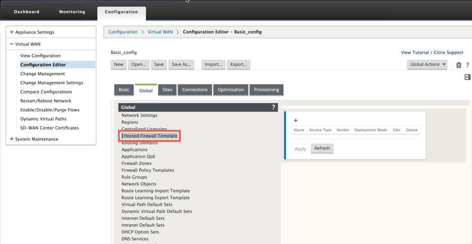Select Intranet Default Sets entry
This screenshot has width=472, height=244.
143,225
